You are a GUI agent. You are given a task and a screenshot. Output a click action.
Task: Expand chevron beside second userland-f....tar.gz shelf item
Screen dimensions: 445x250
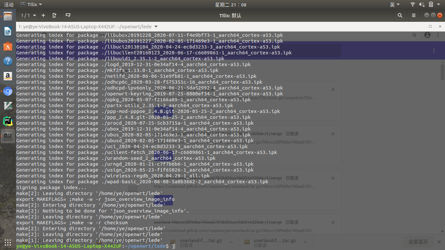tap(305, 242)
